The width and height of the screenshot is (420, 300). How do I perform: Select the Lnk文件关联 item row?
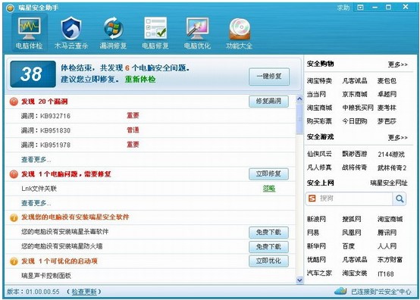tap(150, 189)
